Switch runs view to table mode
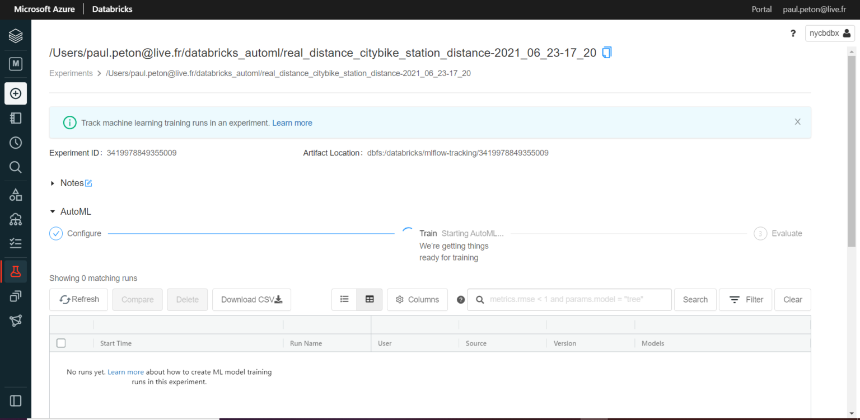Screen dimensions: 860x420 (x=369, y=299)
